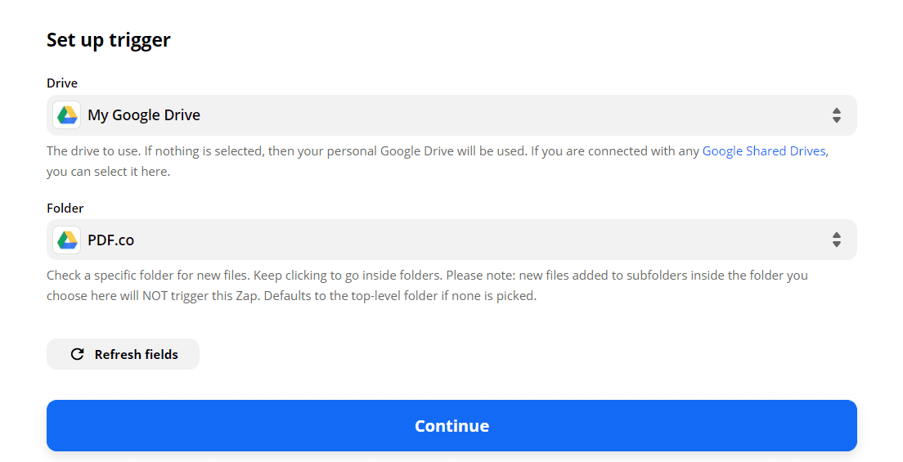Open the Google Shared Drives link

click(763, 151)
